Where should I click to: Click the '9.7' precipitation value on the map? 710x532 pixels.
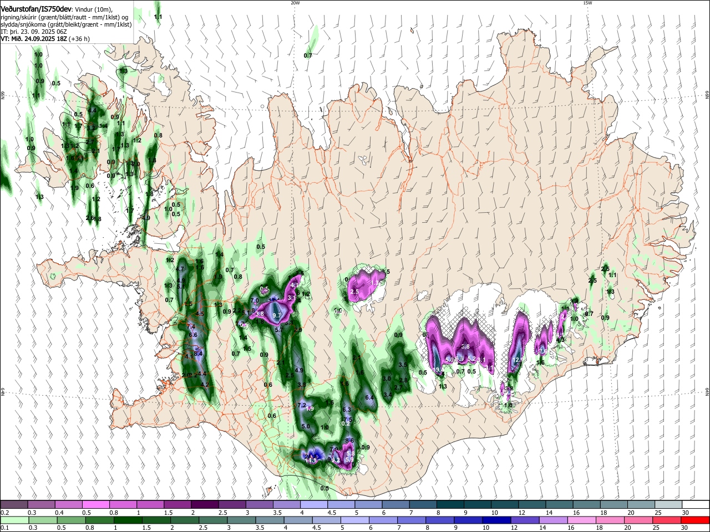click(278, 315)
